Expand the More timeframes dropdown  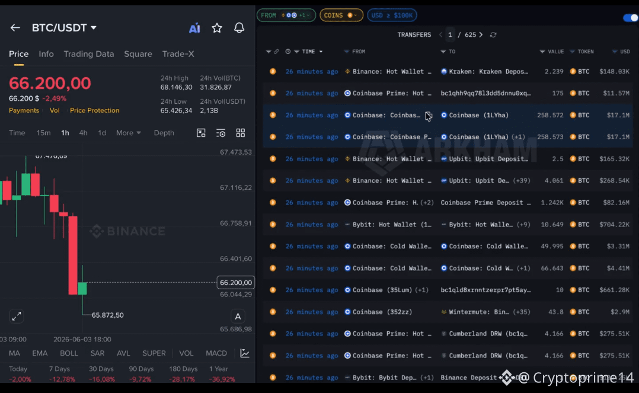point(129,133)
